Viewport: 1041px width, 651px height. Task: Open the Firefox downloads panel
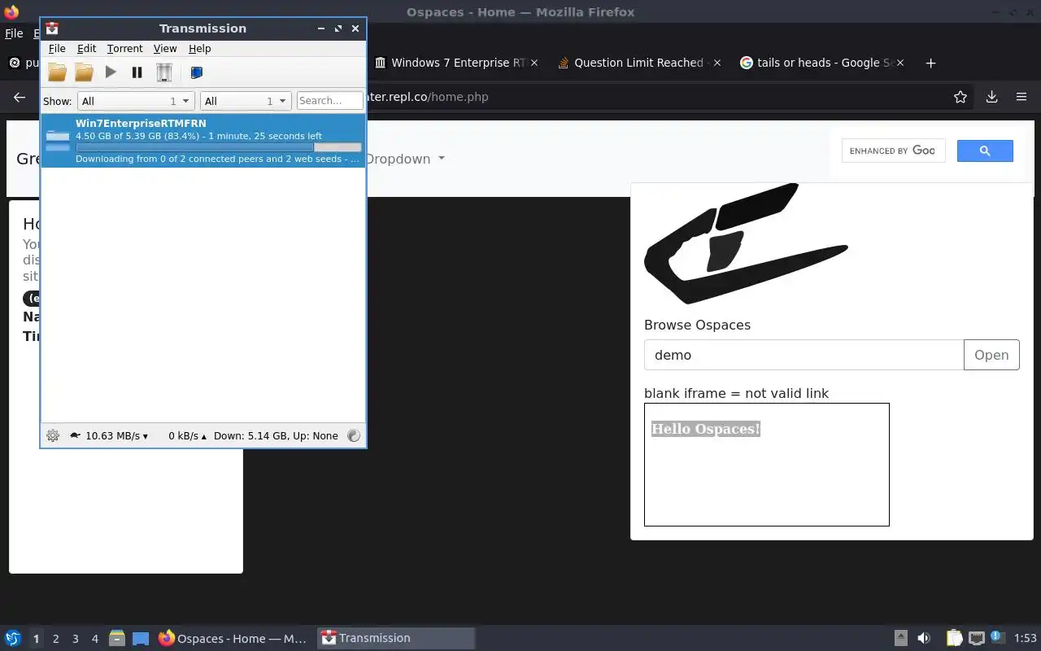click(x=991, y=97)
